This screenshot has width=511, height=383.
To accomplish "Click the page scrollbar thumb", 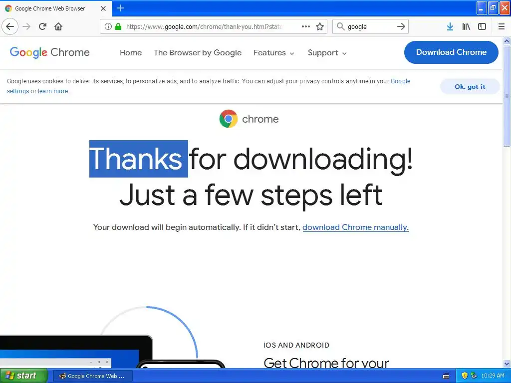I will [x=507, y=96].
